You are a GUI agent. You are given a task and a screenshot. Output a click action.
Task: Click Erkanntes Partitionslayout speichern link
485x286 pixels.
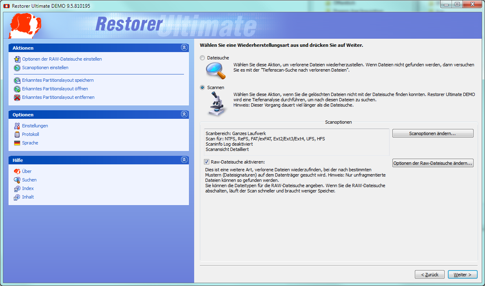coord(58,80)
